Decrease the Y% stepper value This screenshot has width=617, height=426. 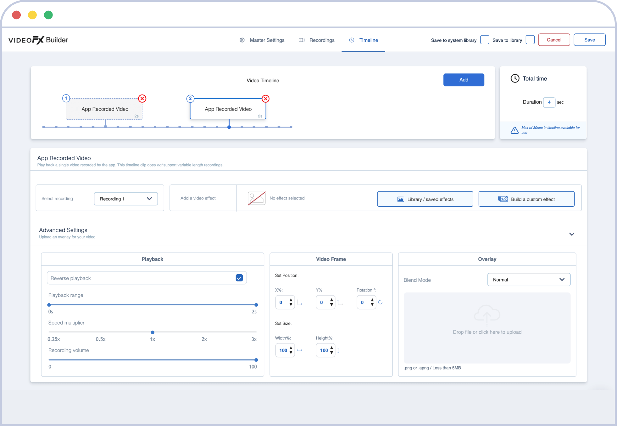[331, 305]
